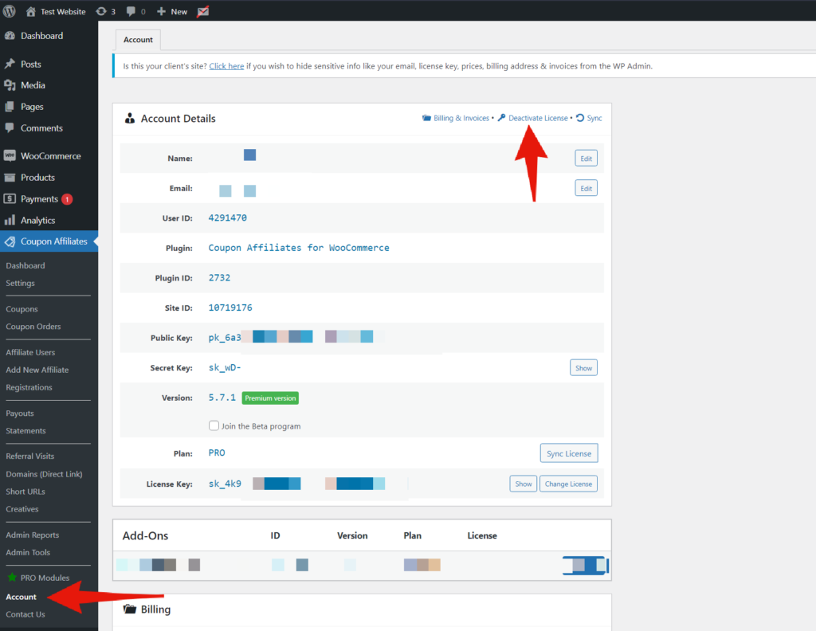This screenshot has height=631, width=816.
Task: Click the updates icon showing 3
Action: (x=101, y=11)
